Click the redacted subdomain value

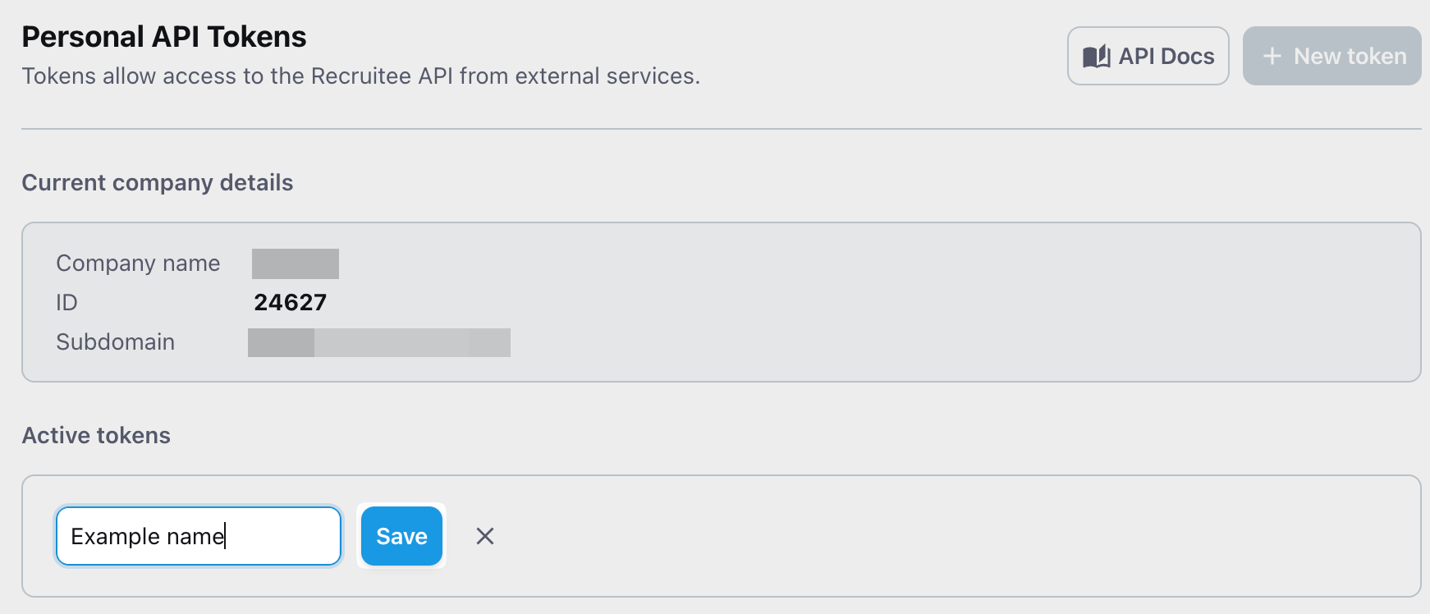point(378,342)
